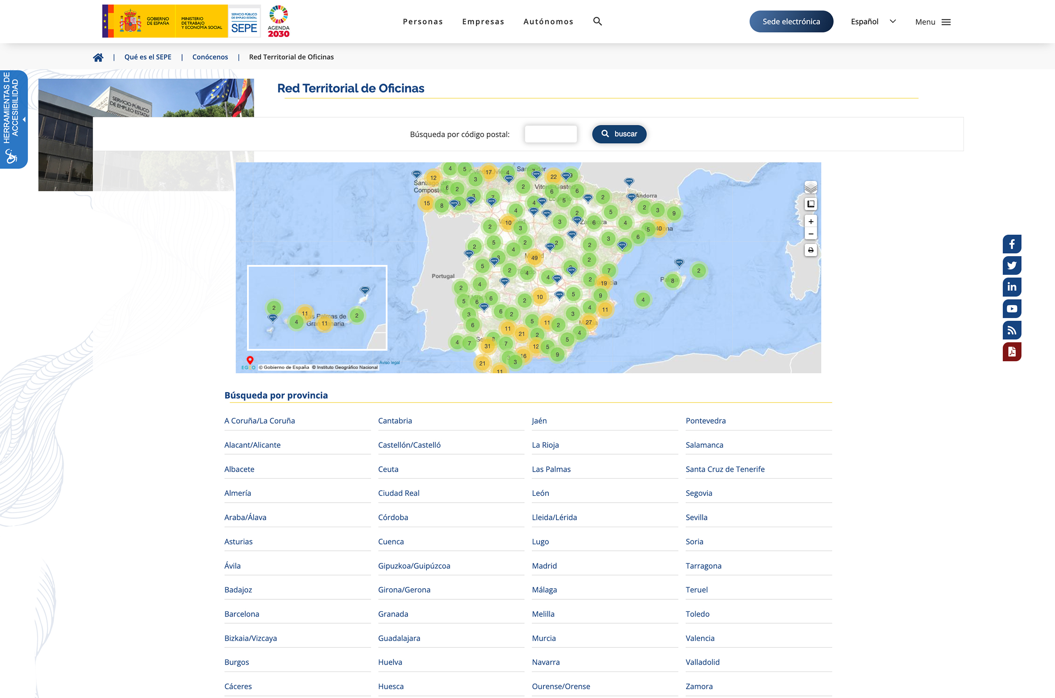
Task: Print the offices map
Action: click(x=810, y=250)
